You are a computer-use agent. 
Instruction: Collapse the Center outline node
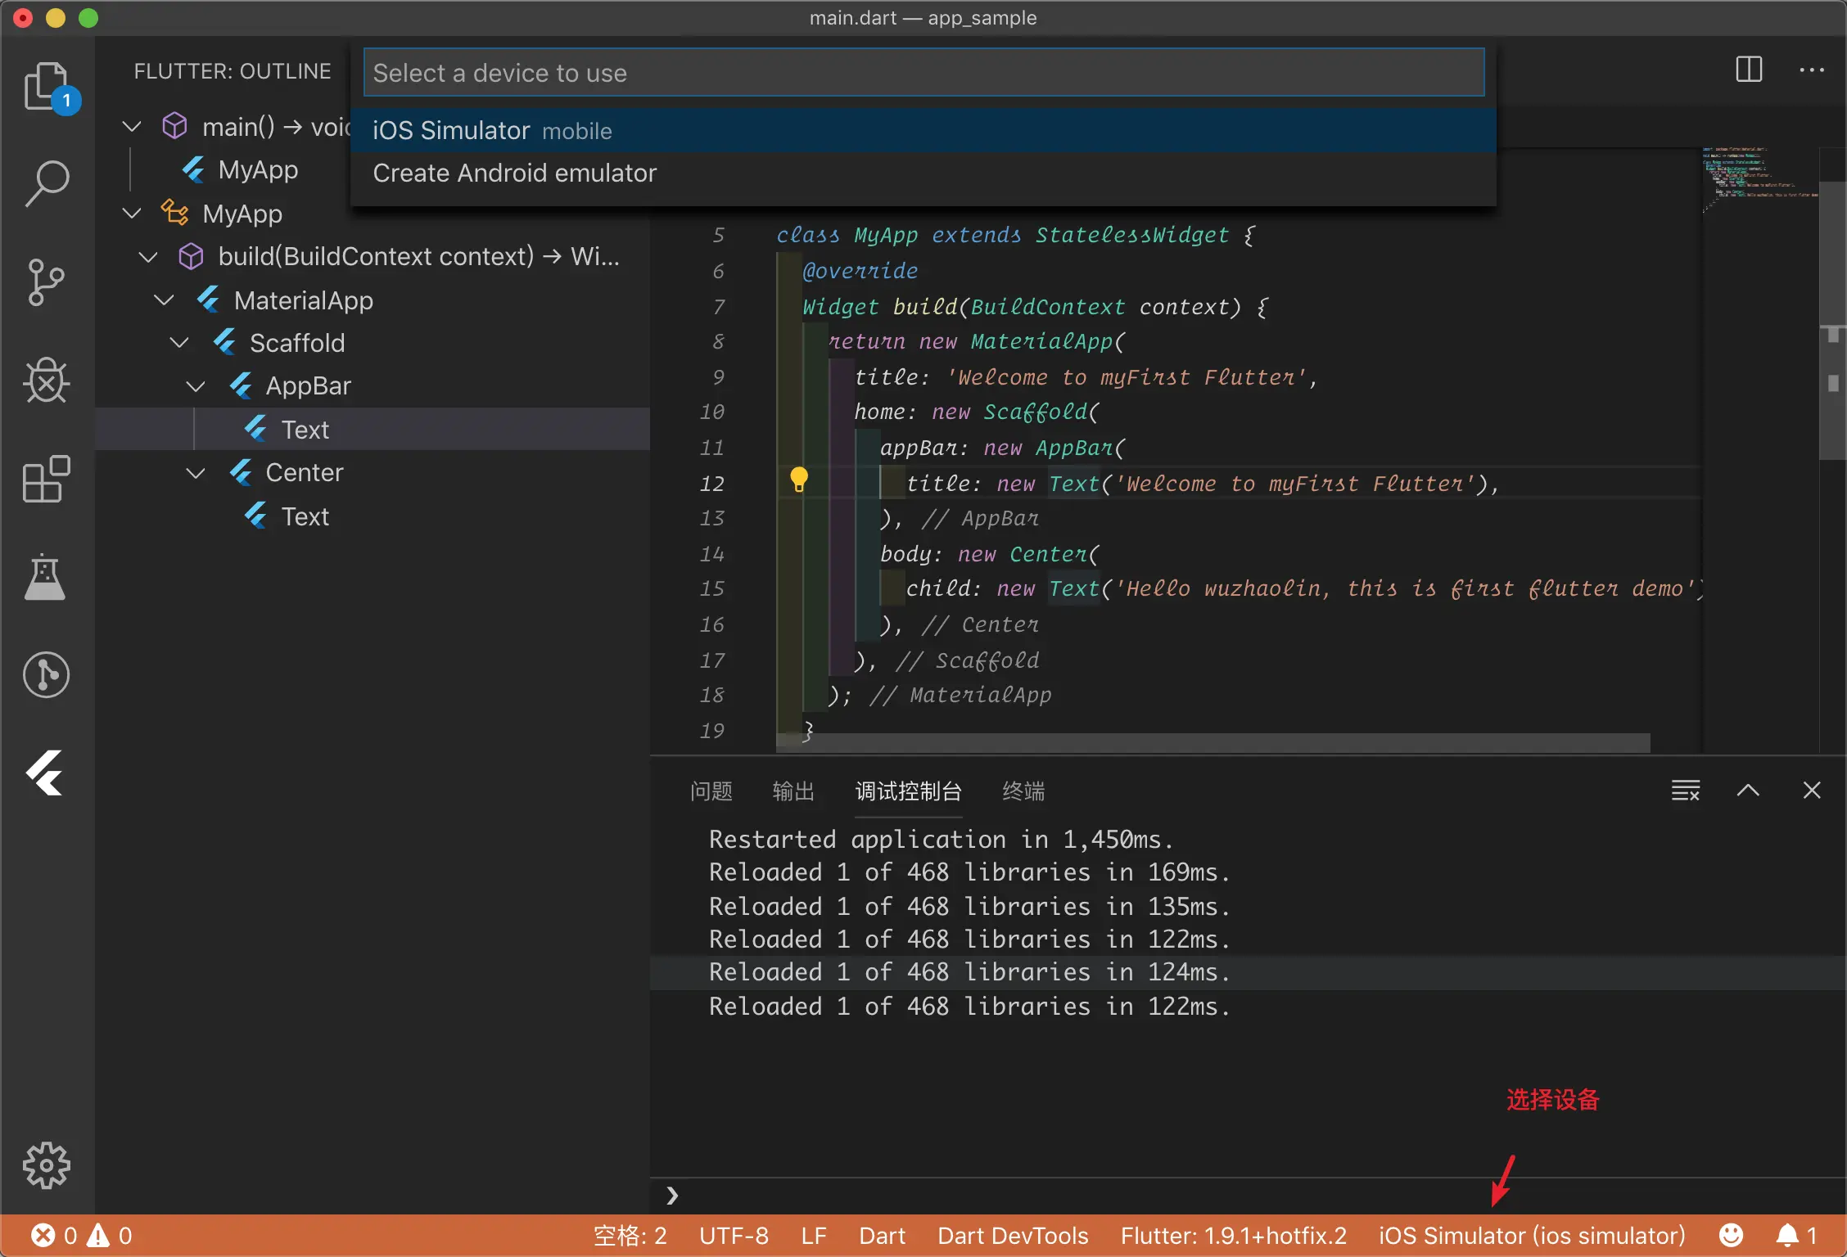click(x=195, y=473)
